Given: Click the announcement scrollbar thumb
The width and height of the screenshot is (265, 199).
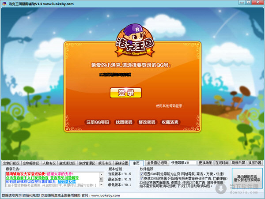Looking at the screenshot, I should 101,179.
